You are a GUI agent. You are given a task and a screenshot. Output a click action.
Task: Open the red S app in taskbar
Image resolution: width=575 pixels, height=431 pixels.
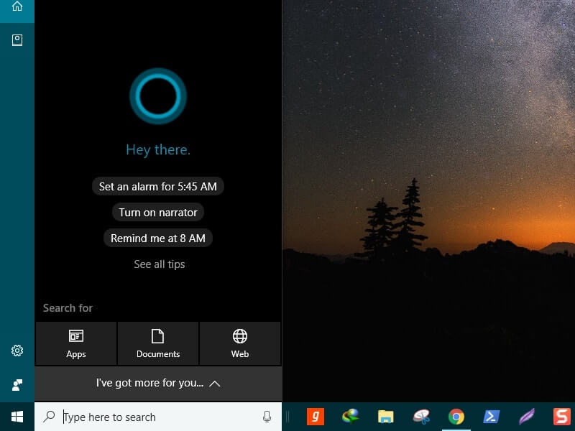(562, 417)
